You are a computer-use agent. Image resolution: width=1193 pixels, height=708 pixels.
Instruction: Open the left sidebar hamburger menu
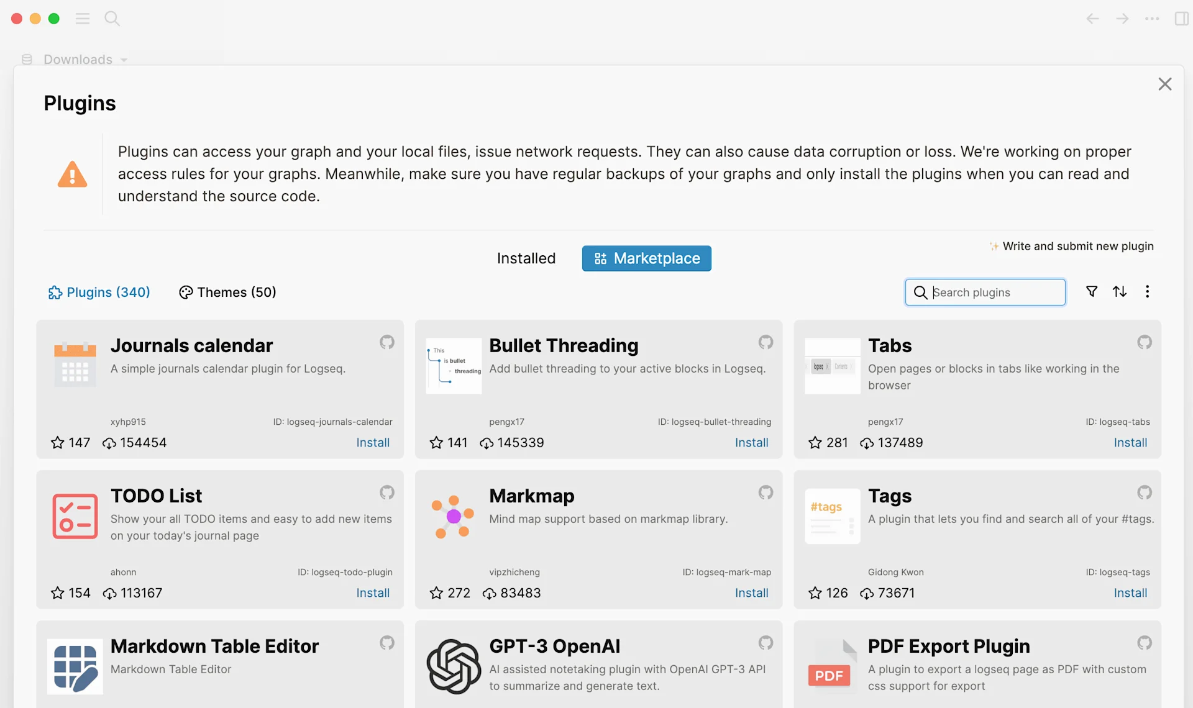tap(83, 19)
